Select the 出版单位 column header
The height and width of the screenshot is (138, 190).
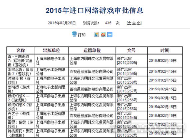pyautogui.click(x=51, y=50)
